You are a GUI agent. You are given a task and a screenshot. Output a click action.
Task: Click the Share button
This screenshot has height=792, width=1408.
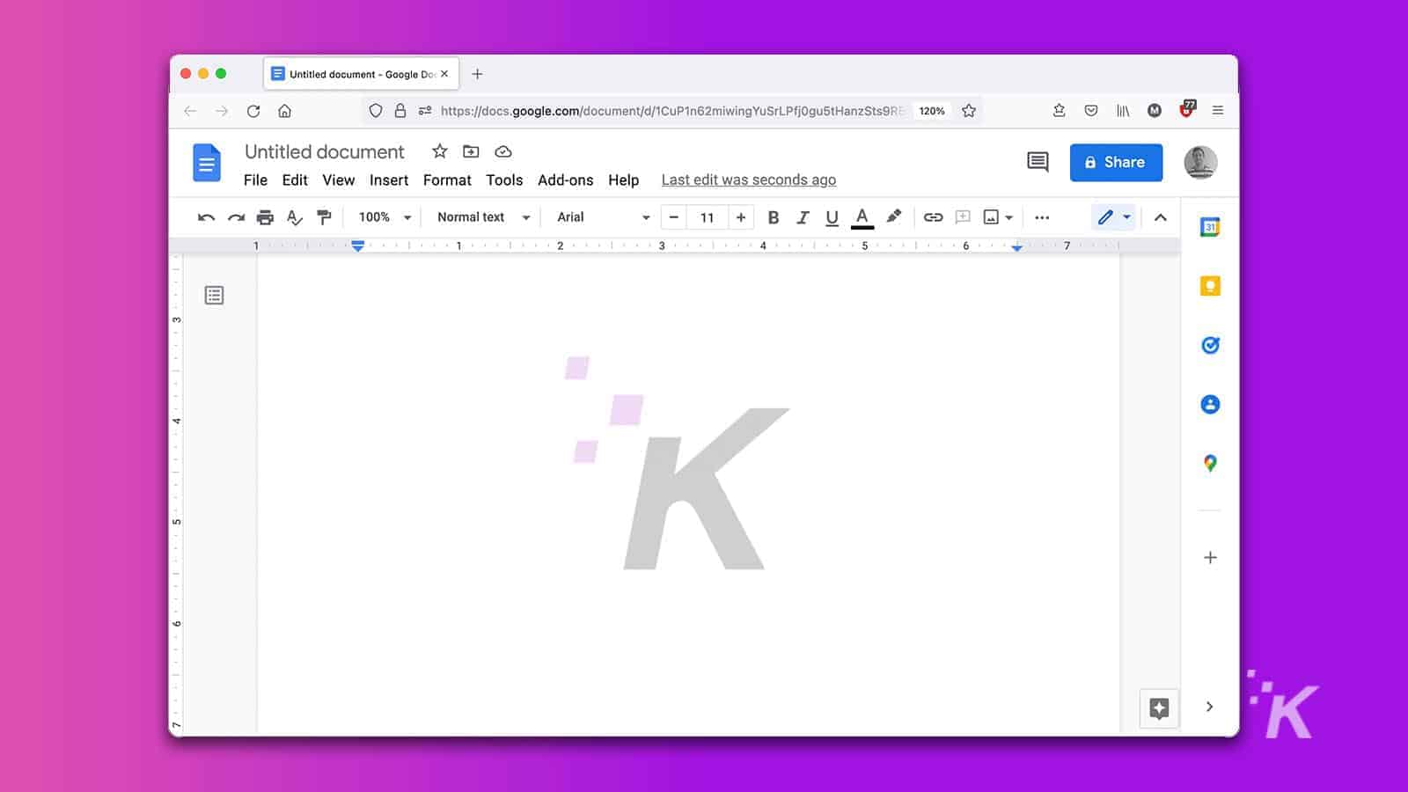1116,162
